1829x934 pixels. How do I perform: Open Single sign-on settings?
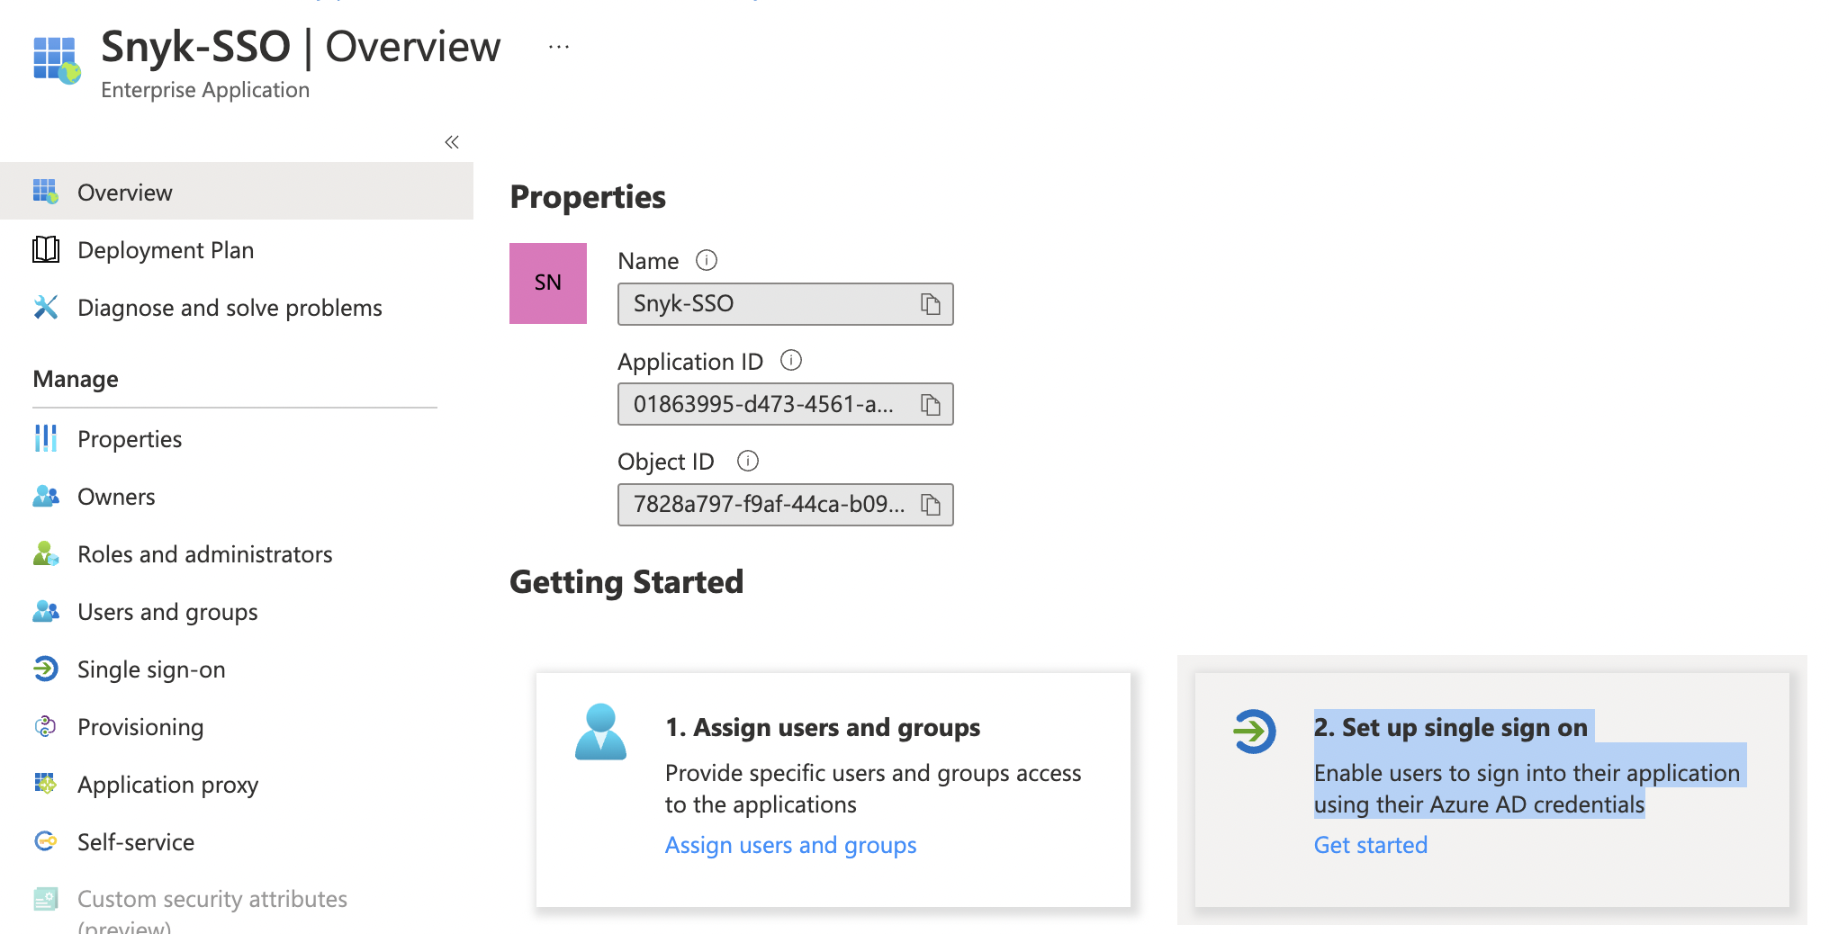150,669
